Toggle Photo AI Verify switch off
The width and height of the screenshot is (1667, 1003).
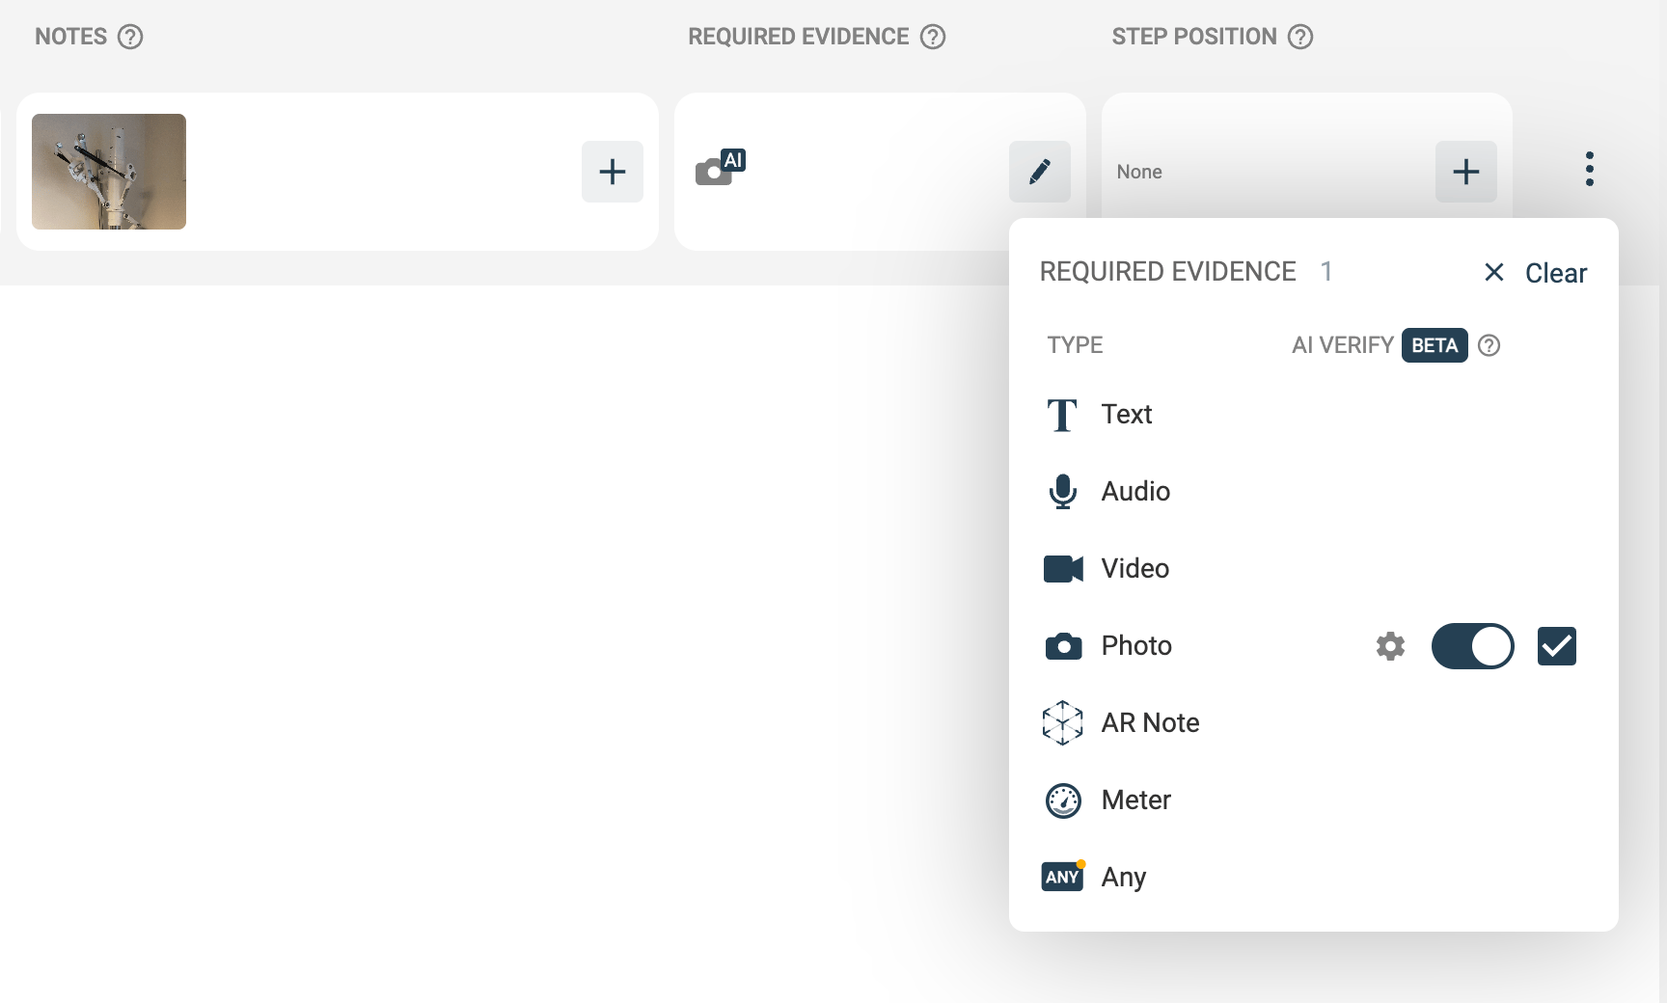[x=1472, y=646]
